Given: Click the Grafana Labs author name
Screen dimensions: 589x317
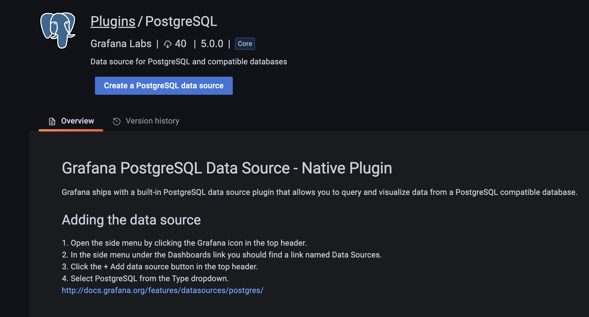Looking at the screenshot, I should point(121,44).
